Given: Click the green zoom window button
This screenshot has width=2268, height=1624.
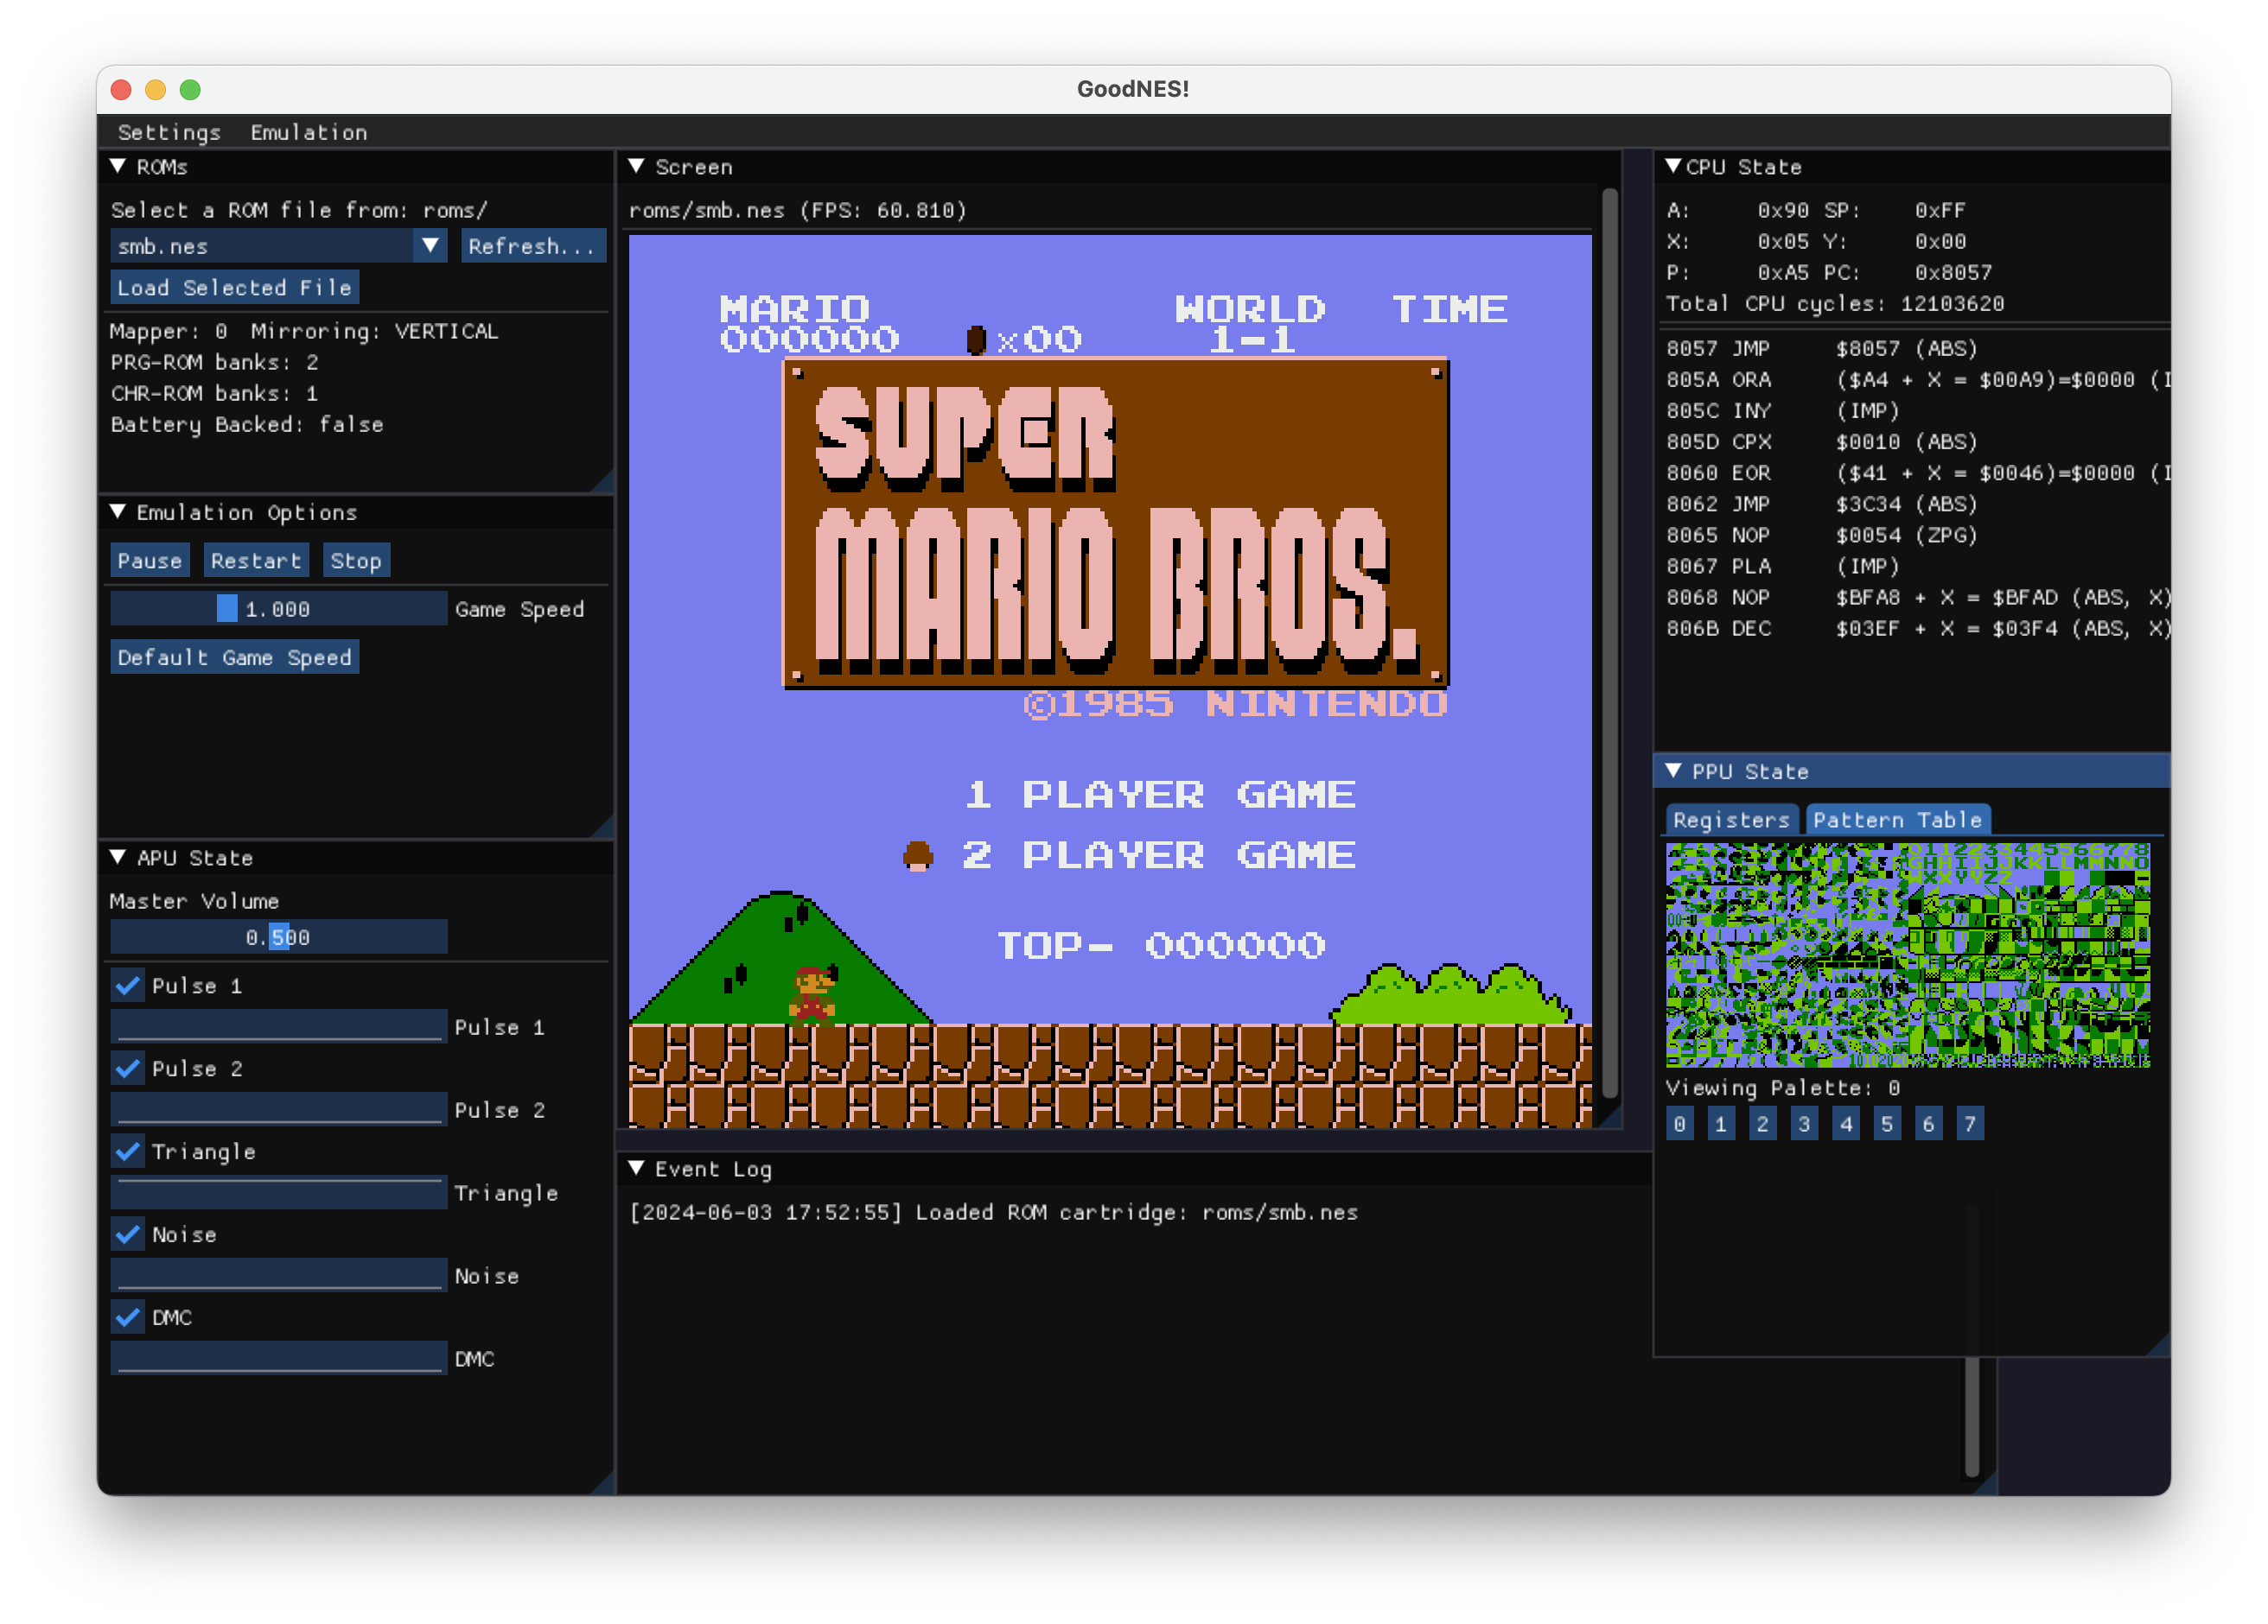Looking at the screenshot, I should [x=190, y=89].
